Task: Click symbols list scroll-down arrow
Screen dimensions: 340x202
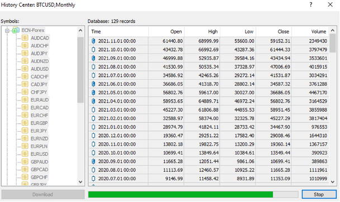Action: click(x=81, y=182)
